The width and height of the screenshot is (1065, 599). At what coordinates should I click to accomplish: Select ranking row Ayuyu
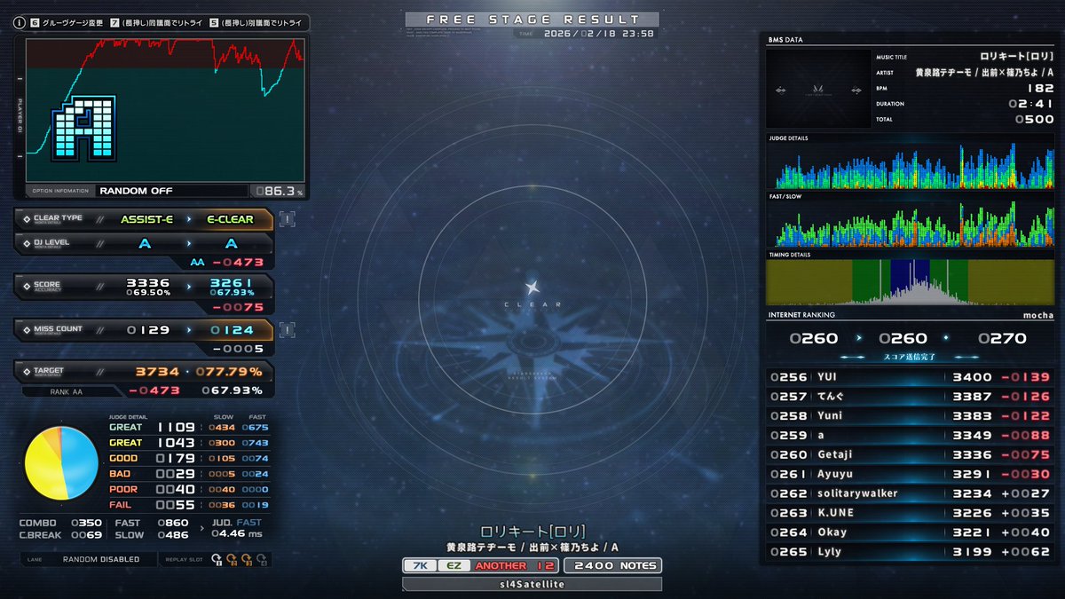[911, 474]
